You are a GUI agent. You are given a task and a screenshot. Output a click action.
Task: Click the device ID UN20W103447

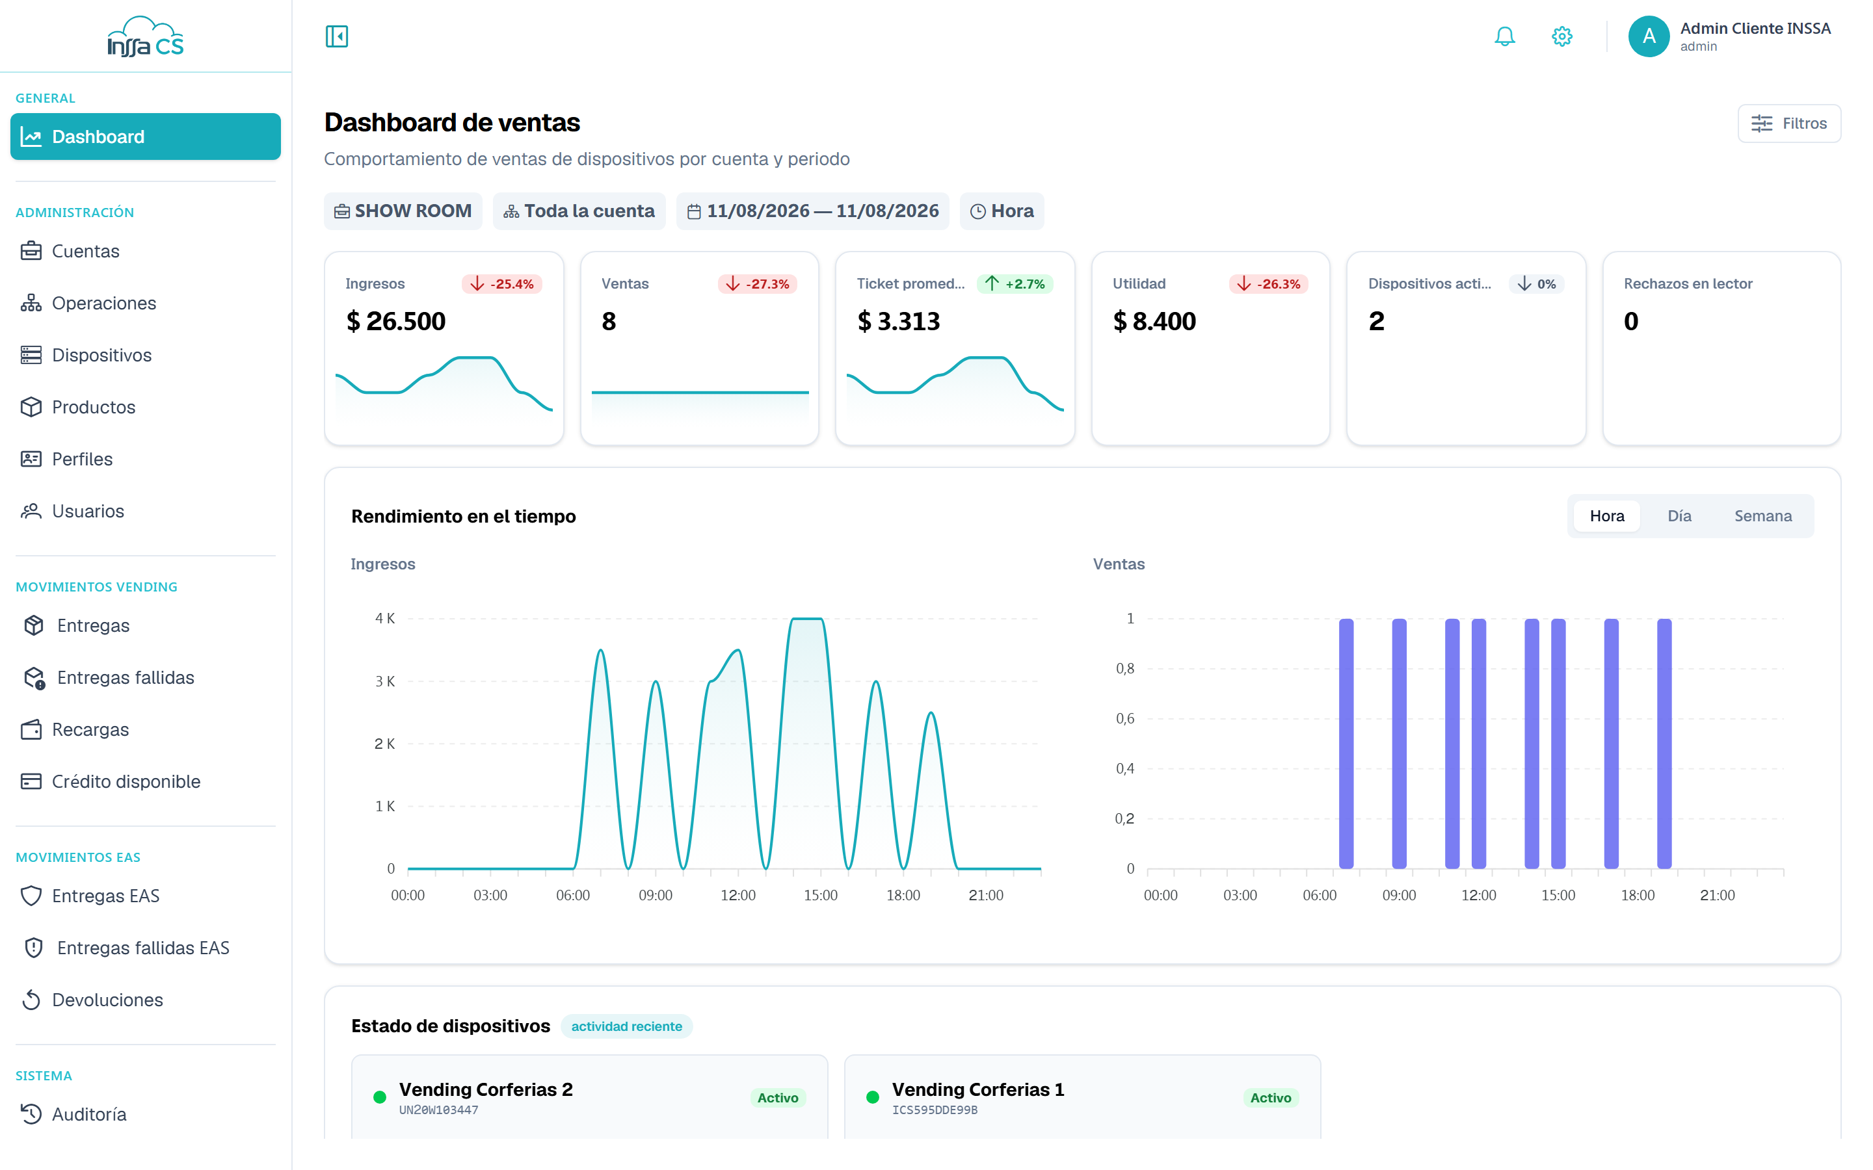[x=439, y=1110]
